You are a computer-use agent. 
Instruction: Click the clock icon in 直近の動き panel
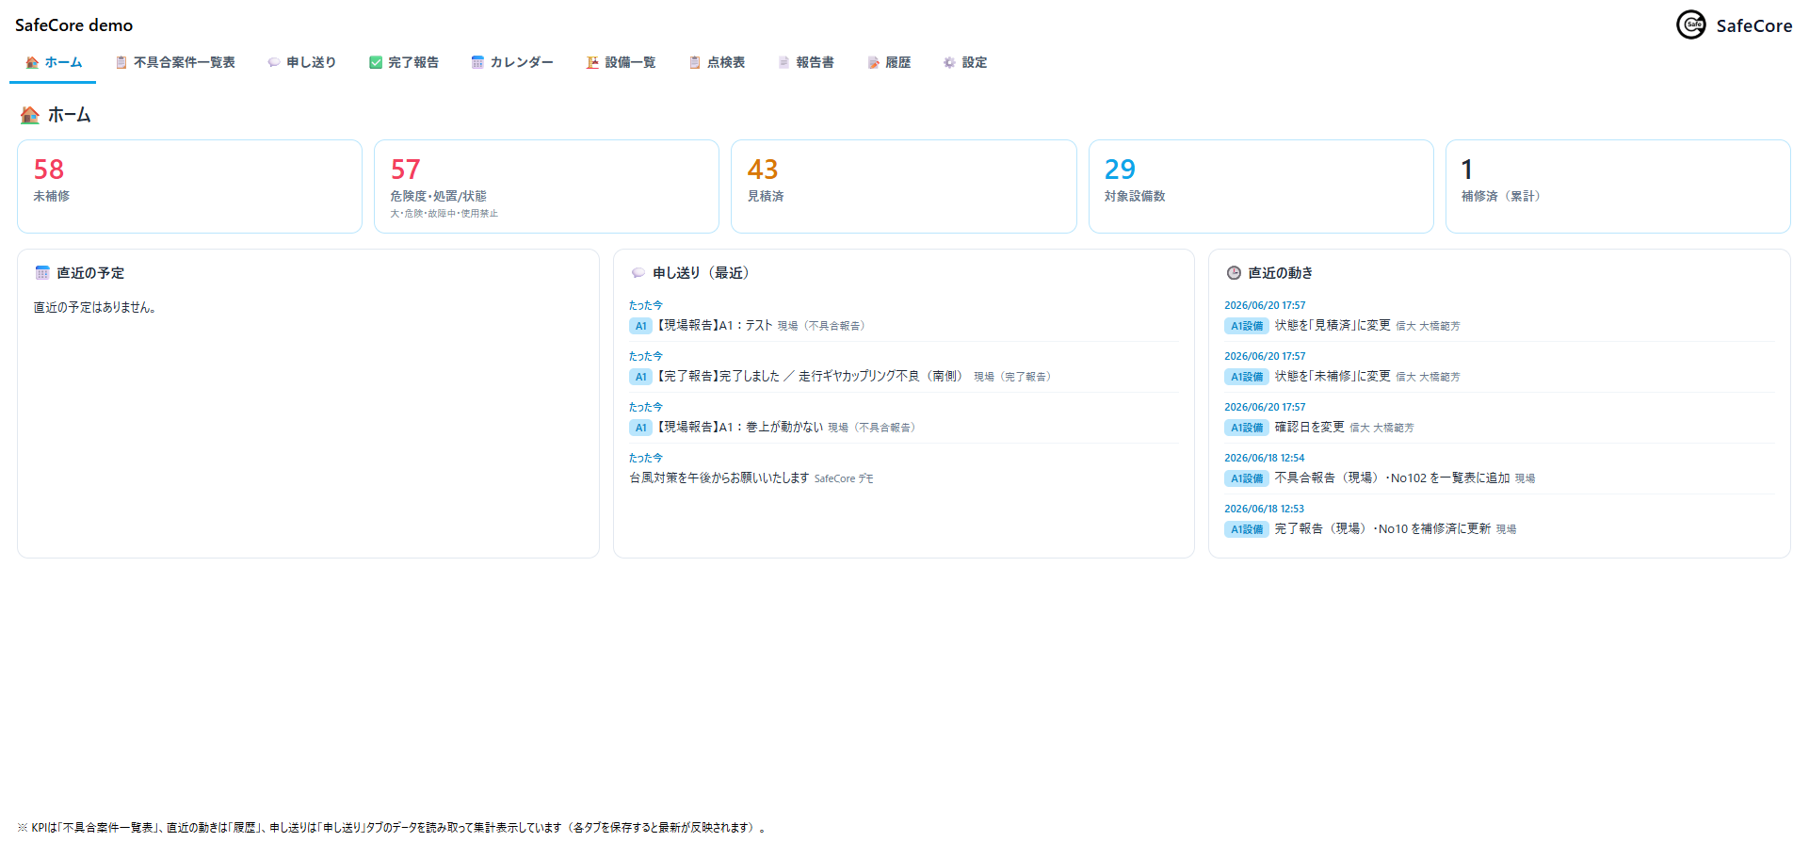(x=1234, y=273)
